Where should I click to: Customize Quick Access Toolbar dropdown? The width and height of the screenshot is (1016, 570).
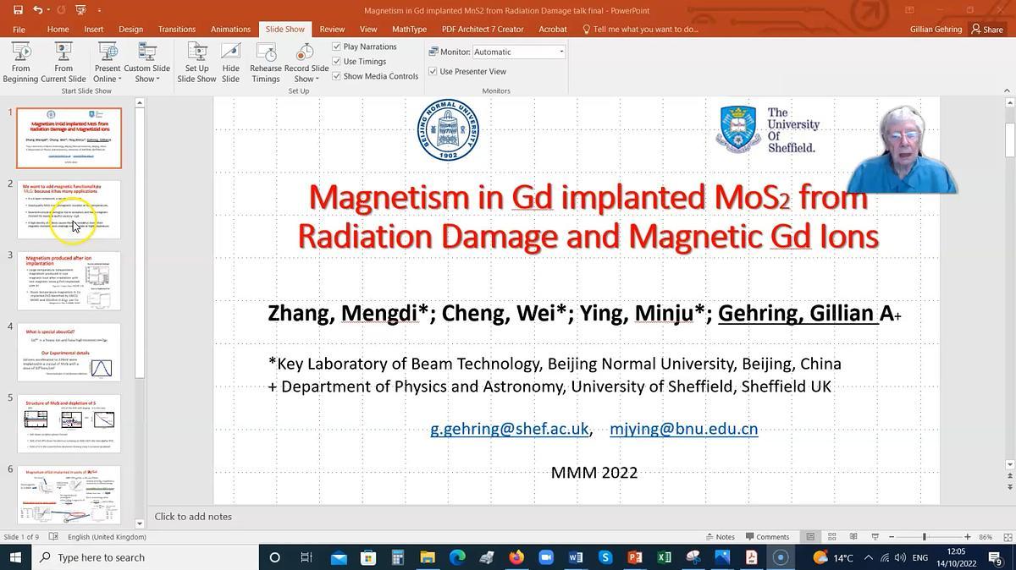coord(99,10)
